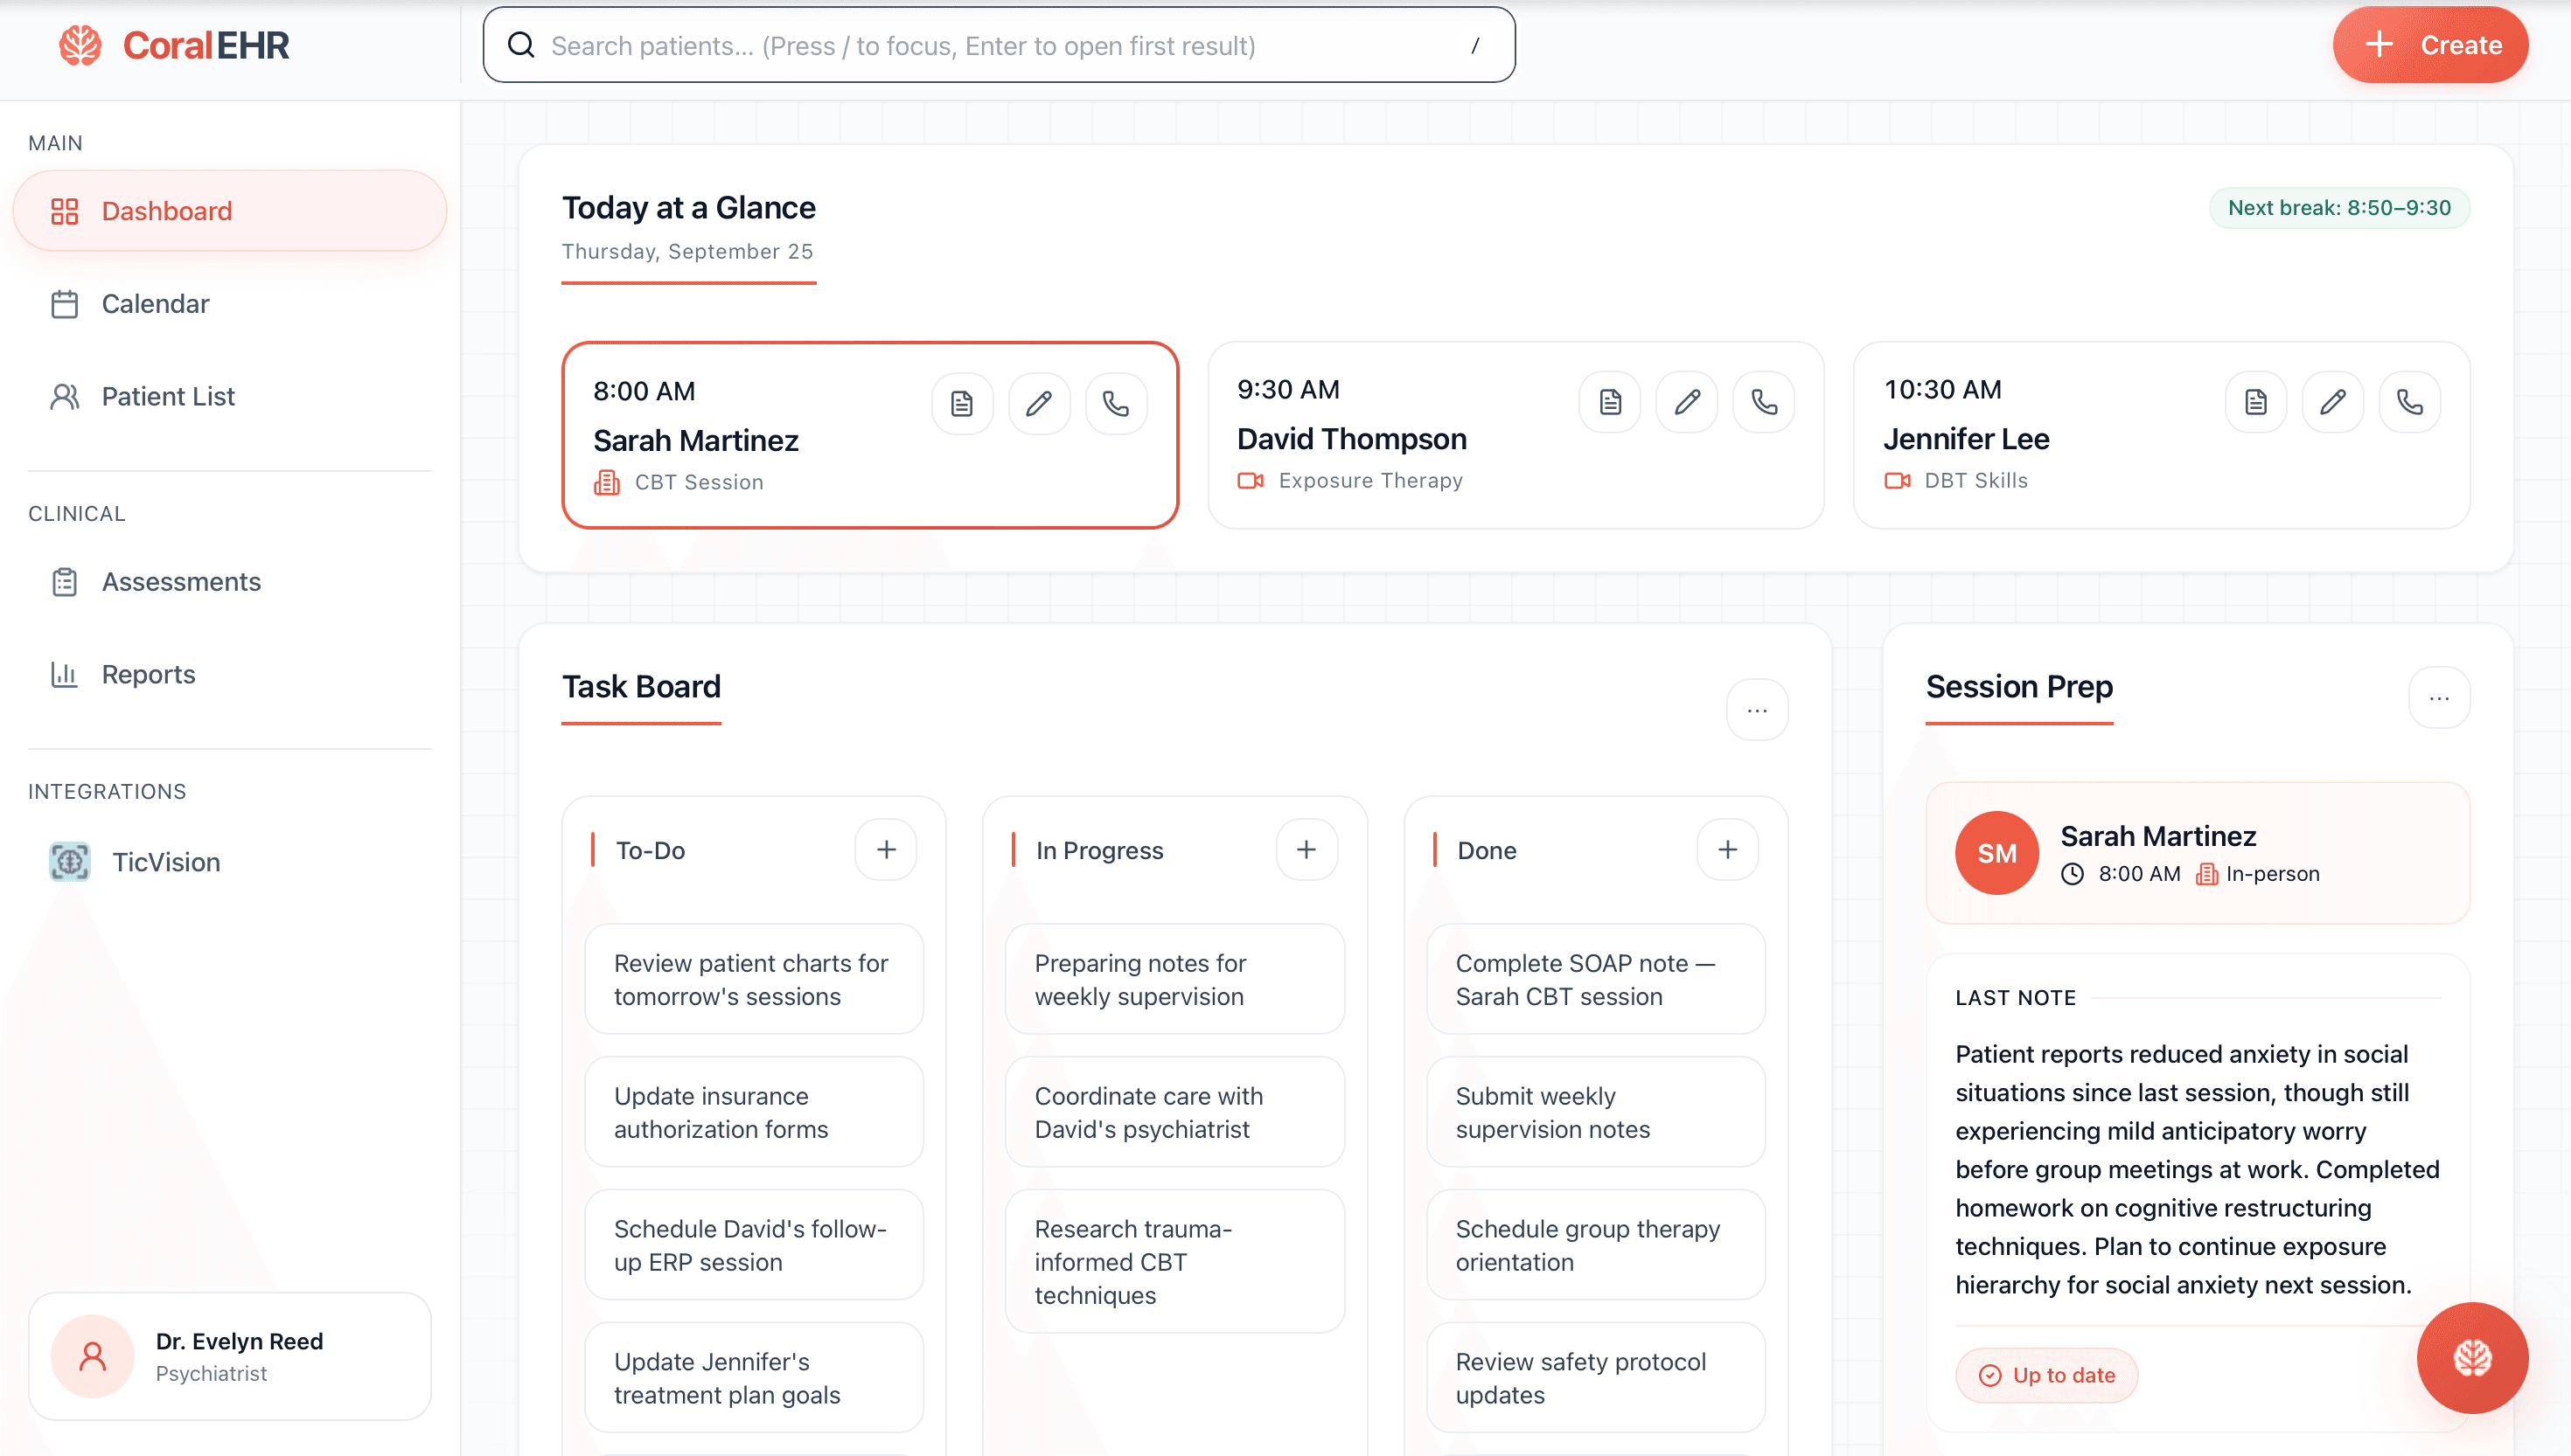The width and height of the screenshot is (2571, 1456).
Task: Click the Create button
Action: tap(2430, 45)
